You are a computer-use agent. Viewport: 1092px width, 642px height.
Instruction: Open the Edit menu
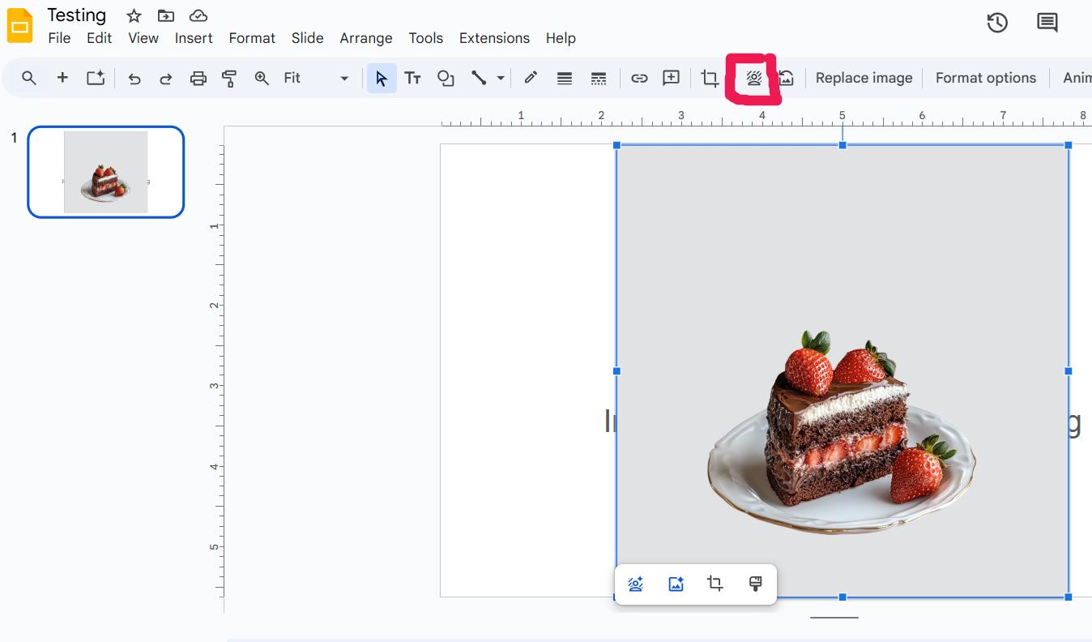point(100,38)
